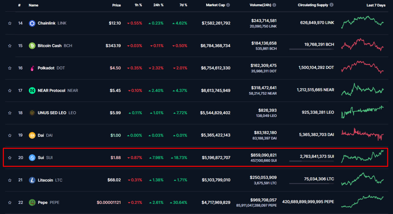Viewport: 393px width, 214px height.
Task: Open Sui 7-day price chart
Action: [x=363, y=156]
